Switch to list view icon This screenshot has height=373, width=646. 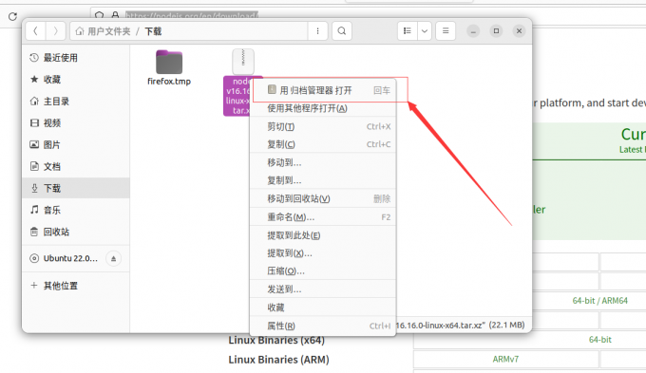[x=407, y=31]
